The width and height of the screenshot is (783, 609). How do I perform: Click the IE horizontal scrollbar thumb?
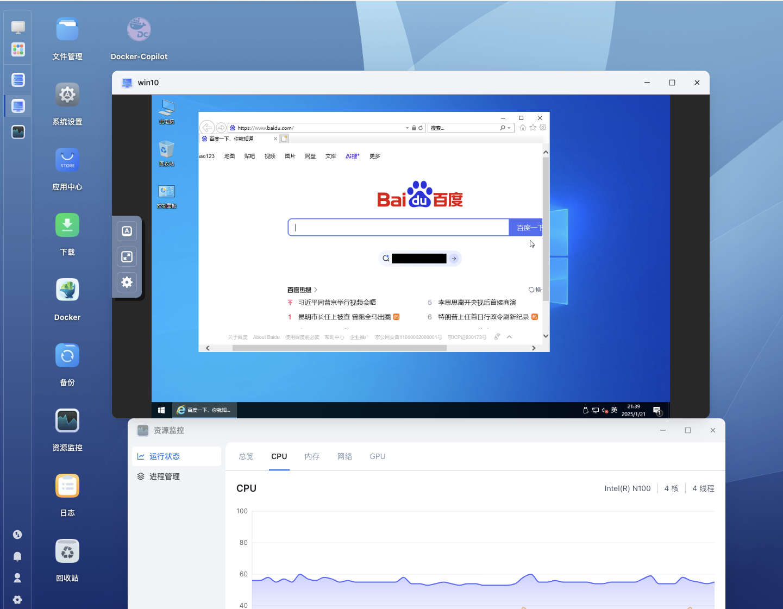pos(340,348)
